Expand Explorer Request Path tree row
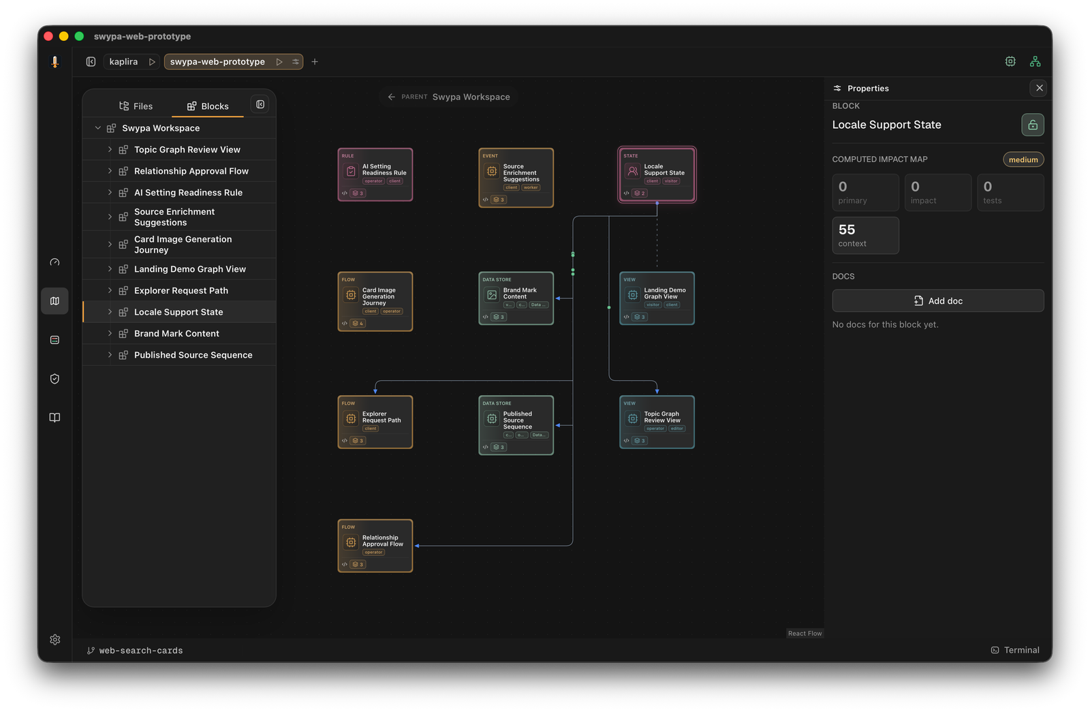 (x=110, y=290)
